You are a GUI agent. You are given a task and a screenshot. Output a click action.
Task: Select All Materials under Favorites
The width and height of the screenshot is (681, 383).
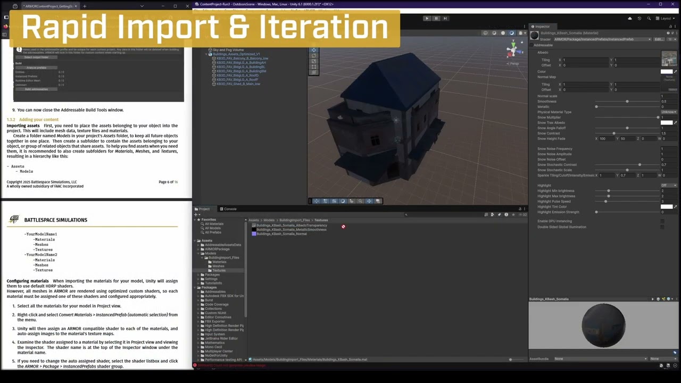214,224
